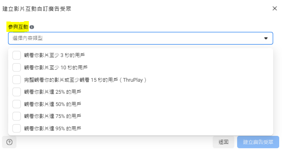The height and width of the screenshot is (149, 282).
Task: Choose the 觀看你影片至少 10 秒的用戶 option text
Action: coord(56,67)
